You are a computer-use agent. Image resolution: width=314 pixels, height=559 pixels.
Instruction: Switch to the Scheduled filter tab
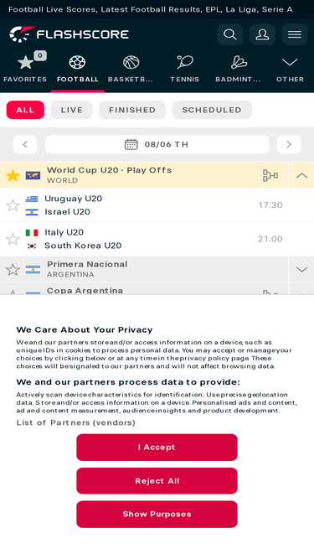click(x=212, y=110)
